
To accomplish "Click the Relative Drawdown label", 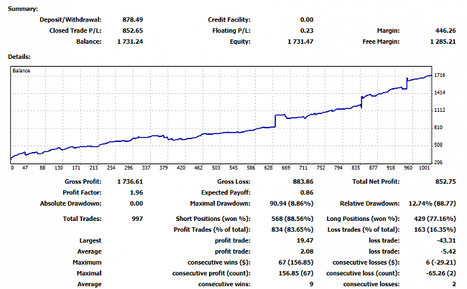I will click(x=369, y=204).
